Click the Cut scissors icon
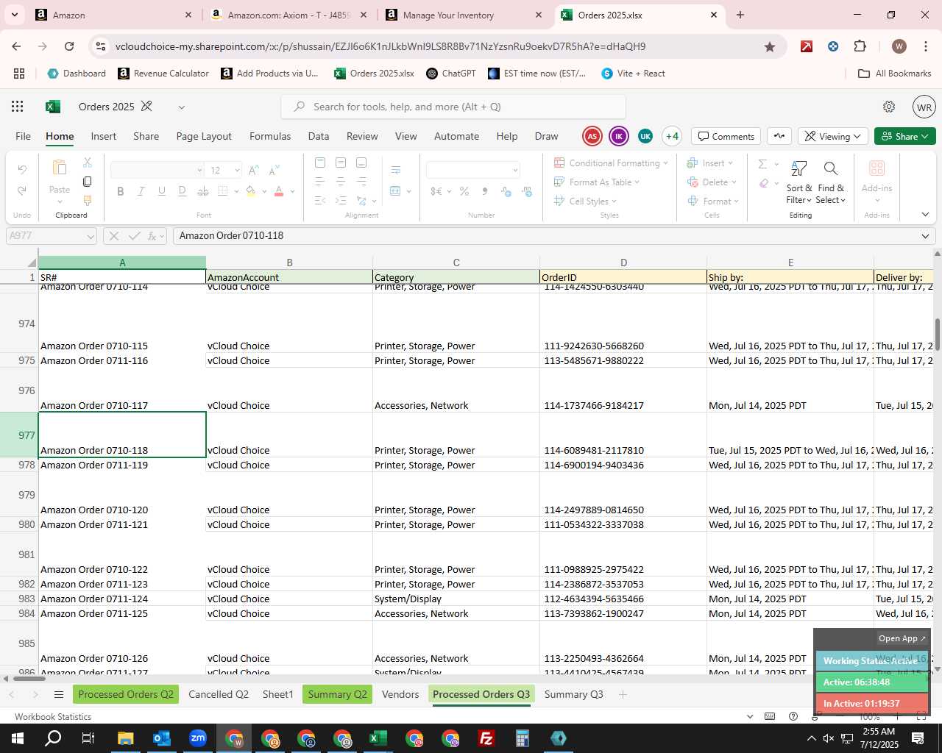The width and height of the screenshot is (942, 753). click(x=88, y=163)
